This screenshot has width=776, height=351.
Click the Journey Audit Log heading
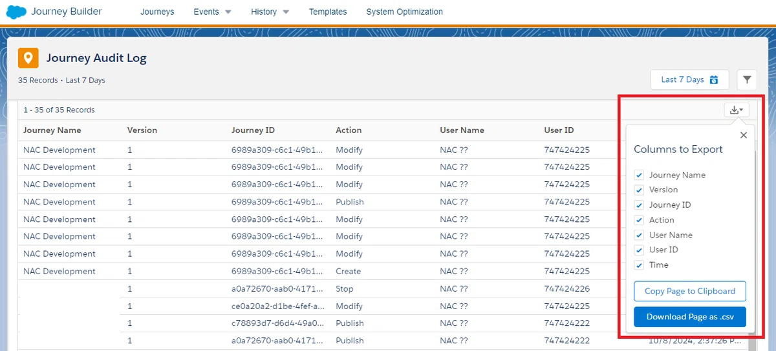click(96, 58)
